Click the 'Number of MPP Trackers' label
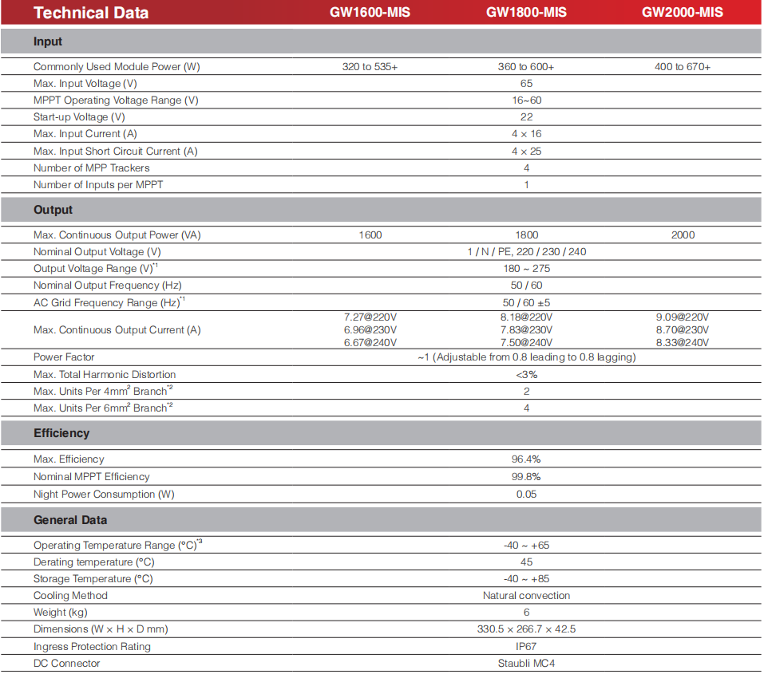This screenshot has height=674, width=764. [x=92, y=168]
